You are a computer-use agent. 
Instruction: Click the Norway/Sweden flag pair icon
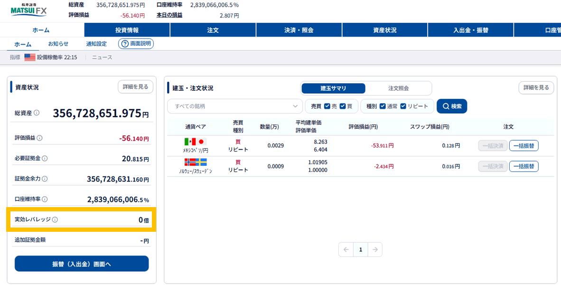[196, 162]
